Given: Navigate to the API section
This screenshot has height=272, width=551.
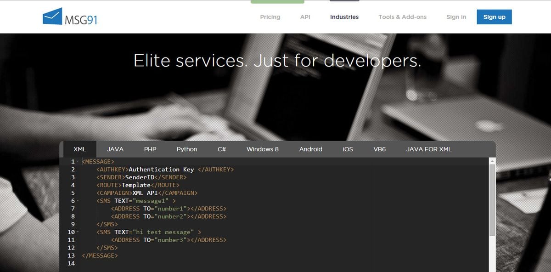Looking at the screenshot, I should (304, 17).
